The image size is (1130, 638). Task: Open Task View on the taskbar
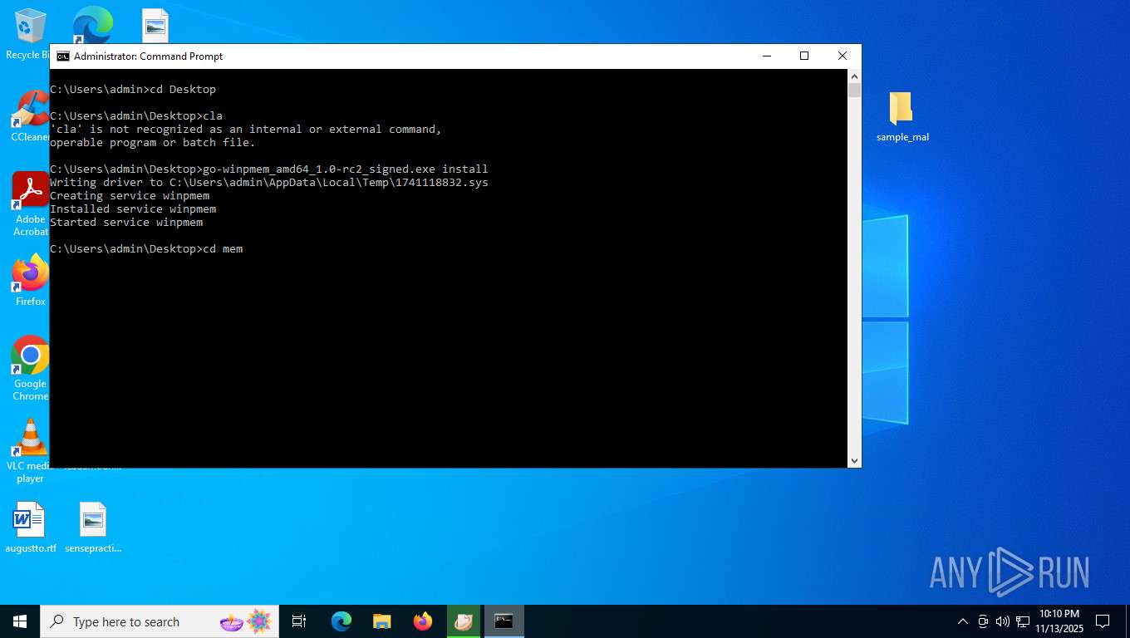pyautogui.click(x=300, y=621)
